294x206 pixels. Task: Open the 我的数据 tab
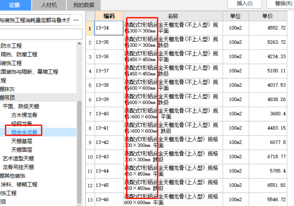(x=84, y=5)
